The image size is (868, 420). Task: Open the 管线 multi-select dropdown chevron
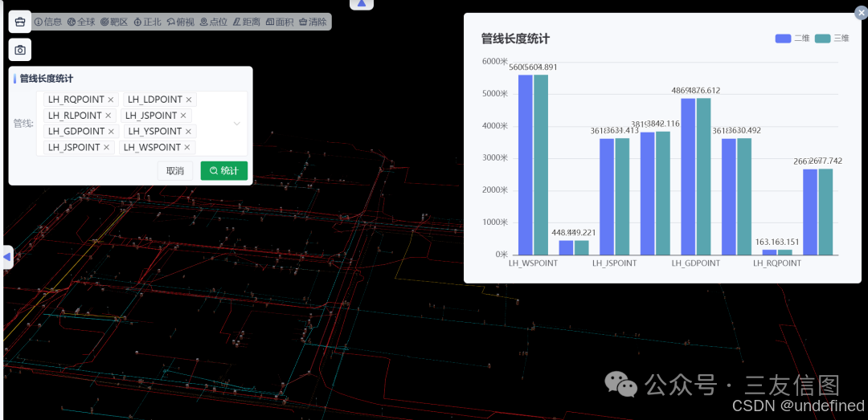tap(237, 124)
